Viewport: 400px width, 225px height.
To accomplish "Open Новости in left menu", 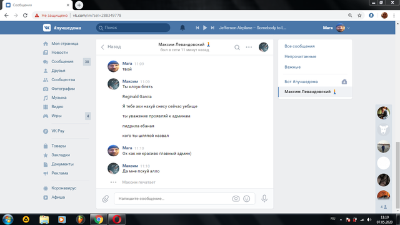I will click(x=59, y=52).
